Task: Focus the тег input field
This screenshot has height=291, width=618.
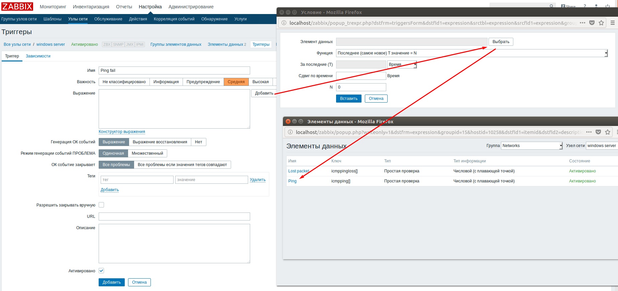Action: pyautogui.click(x=137, y=180)
